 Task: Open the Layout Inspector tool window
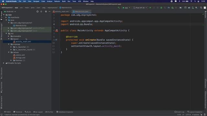195,112
